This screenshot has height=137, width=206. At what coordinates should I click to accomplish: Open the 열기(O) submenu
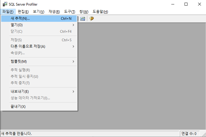click(x=39, y=25)
